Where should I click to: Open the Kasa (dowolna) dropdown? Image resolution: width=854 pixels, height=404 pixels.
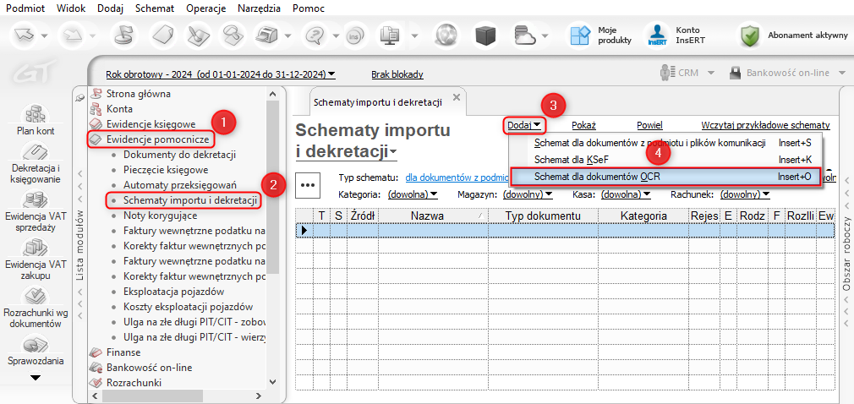626,194
